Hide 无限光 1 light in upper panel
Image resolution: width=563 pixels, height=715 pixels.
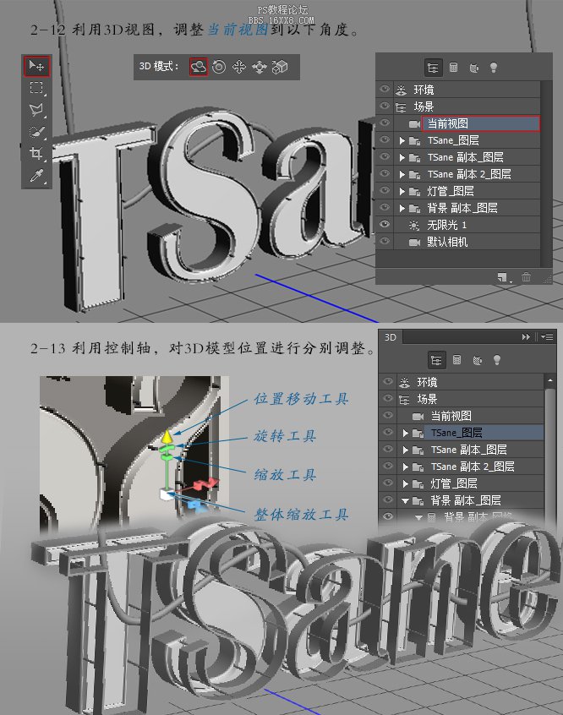(x=385, y=224)
